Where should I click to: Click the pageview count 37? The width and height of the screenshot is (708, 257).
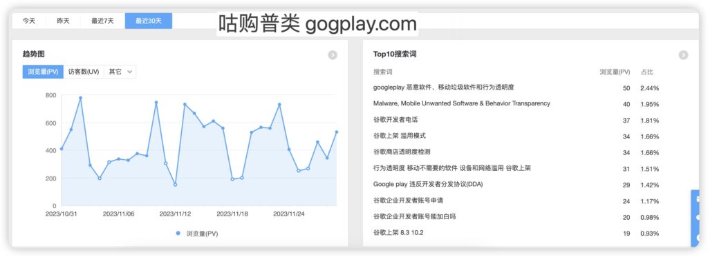click(626, 121)
